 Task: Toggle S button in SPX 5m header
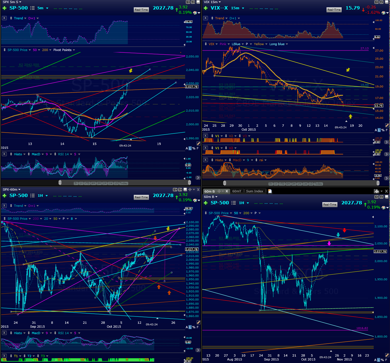(x=187, y=2)
